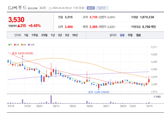The width and height of the screenshot is (164, 113).
Task: Click the purple 120-day moving average swatch
Action: 29,45
